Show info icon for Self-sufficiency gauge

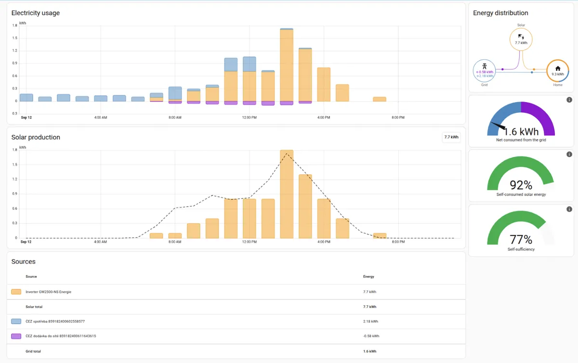pos(569,209)
